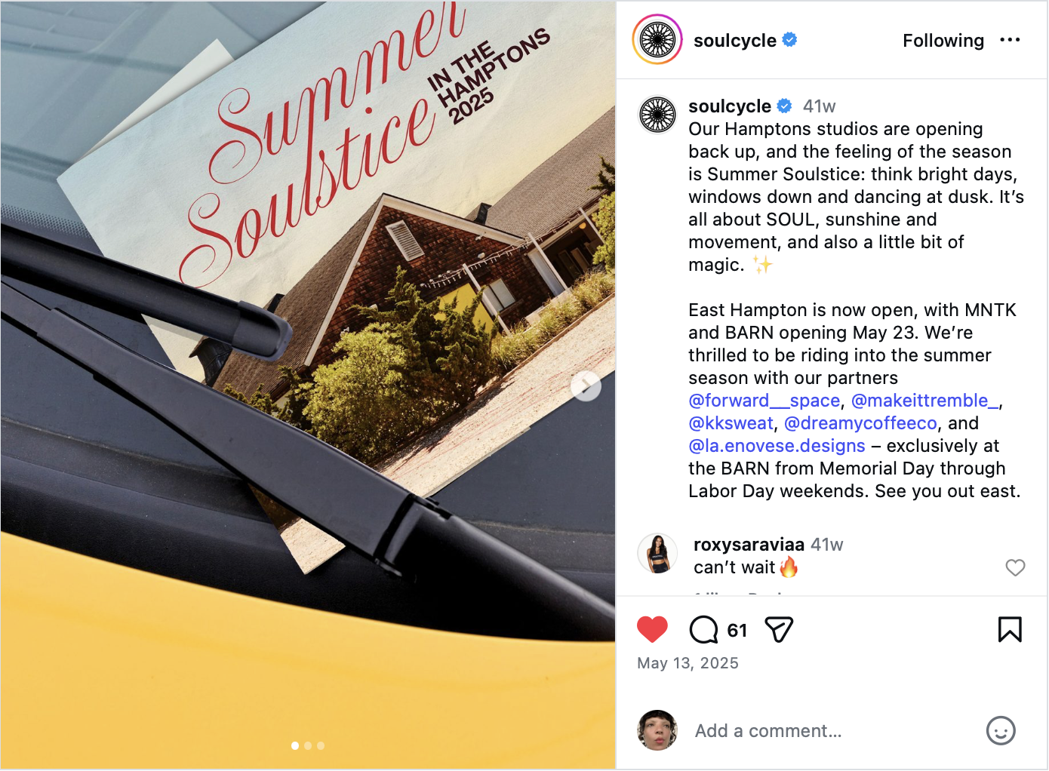The width and height of the screenshot is (1049, 771).
Task: Jump to second carousel dot indicator
Action: click(308, 745)
